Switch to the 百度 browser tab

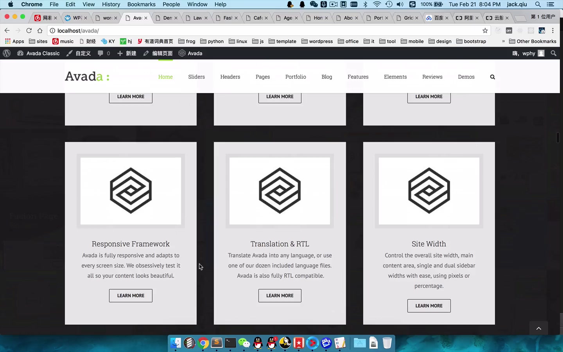point(438,18)
